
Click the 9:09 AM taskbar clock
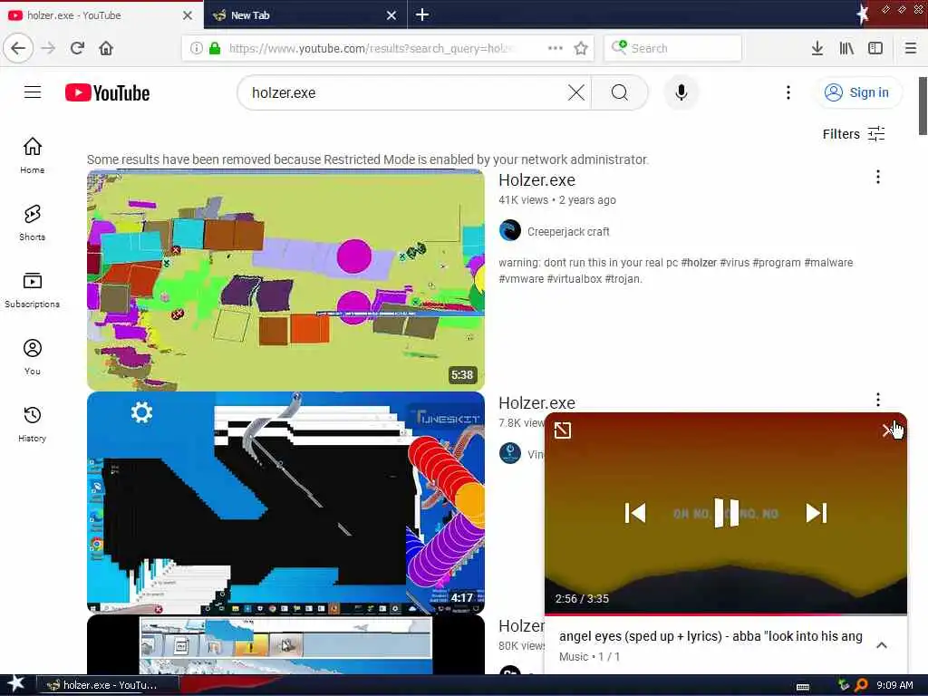pyautogui.click(x=894, y=685)
